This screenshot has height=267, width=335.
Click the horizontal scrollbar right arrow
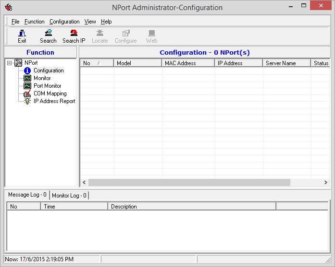pos(325,183)
